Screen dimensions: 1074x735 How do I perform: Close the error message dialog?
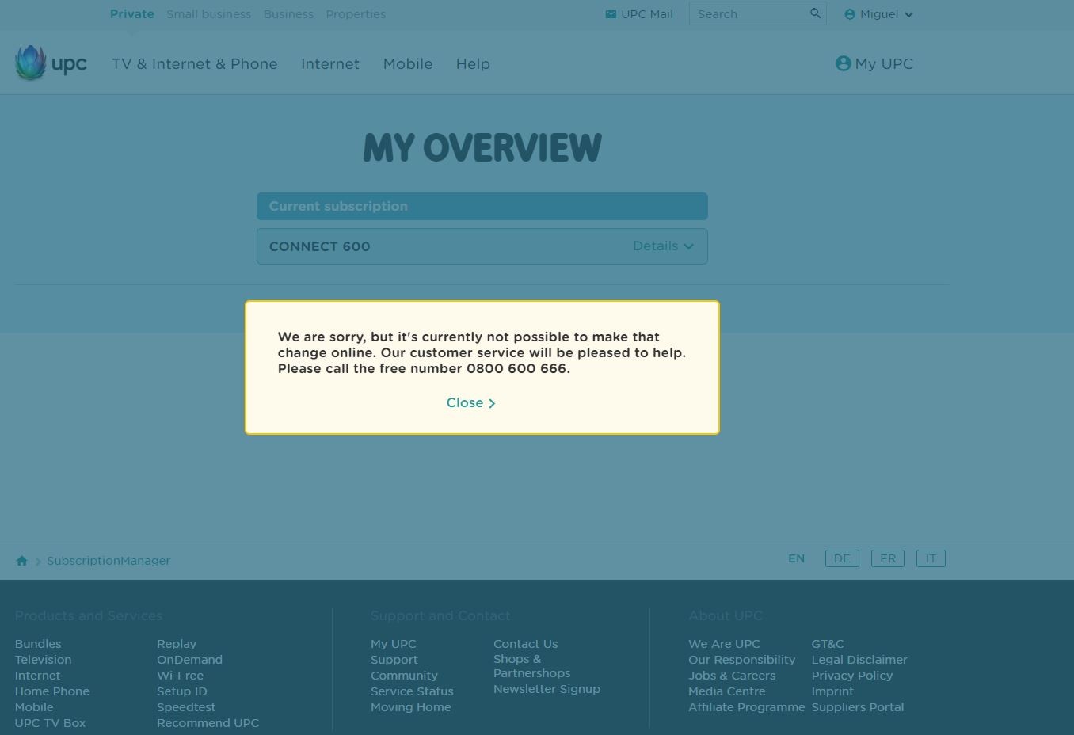[470, 403]
